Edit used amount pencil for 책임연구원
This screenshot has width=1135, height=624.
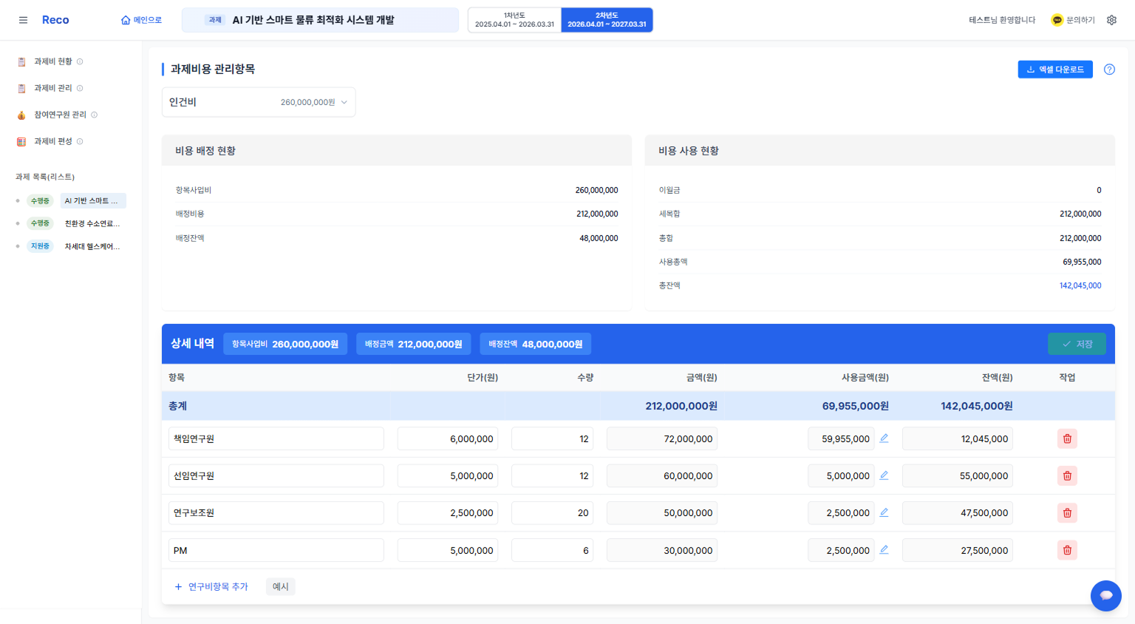click(884, 438)
